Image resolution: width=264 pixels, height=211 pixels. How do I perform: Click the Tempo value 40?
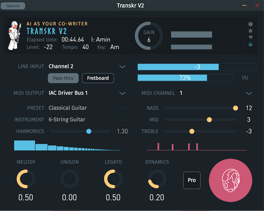click(86, 47)
